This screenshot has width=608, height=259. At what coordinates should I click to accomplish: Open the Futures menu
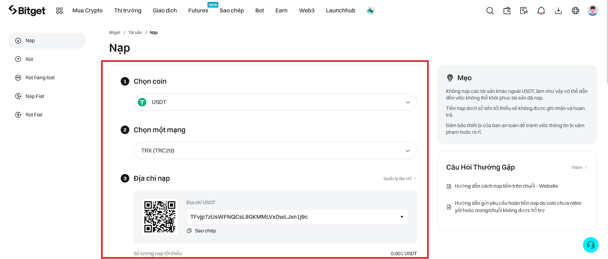click(x=198, y=10)
